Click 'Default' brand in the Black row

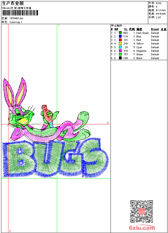click(x=155, y=58)
